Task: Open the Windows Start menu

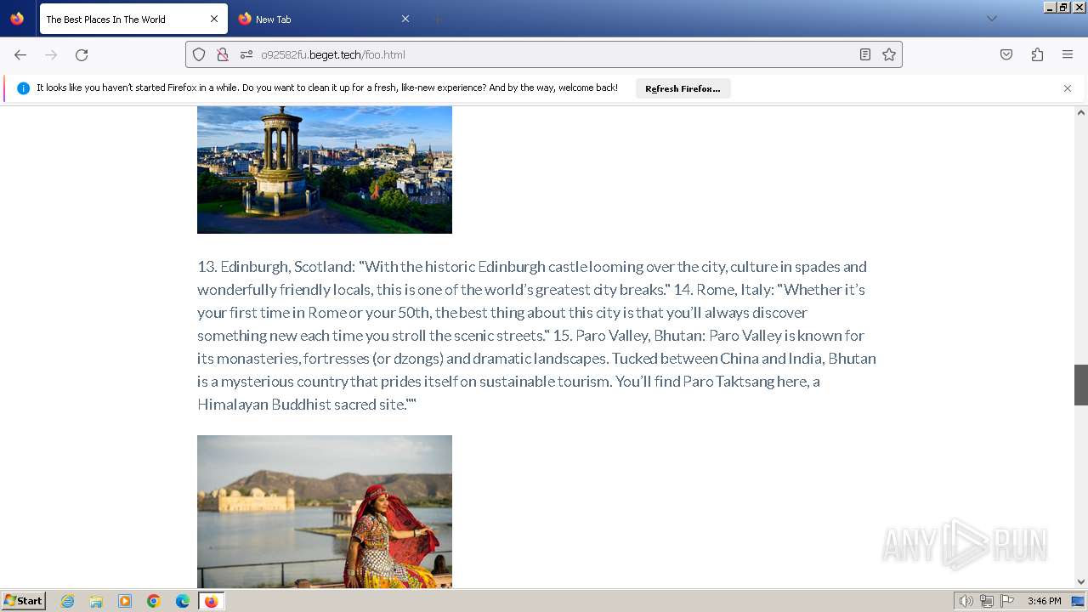Action: 23,601
